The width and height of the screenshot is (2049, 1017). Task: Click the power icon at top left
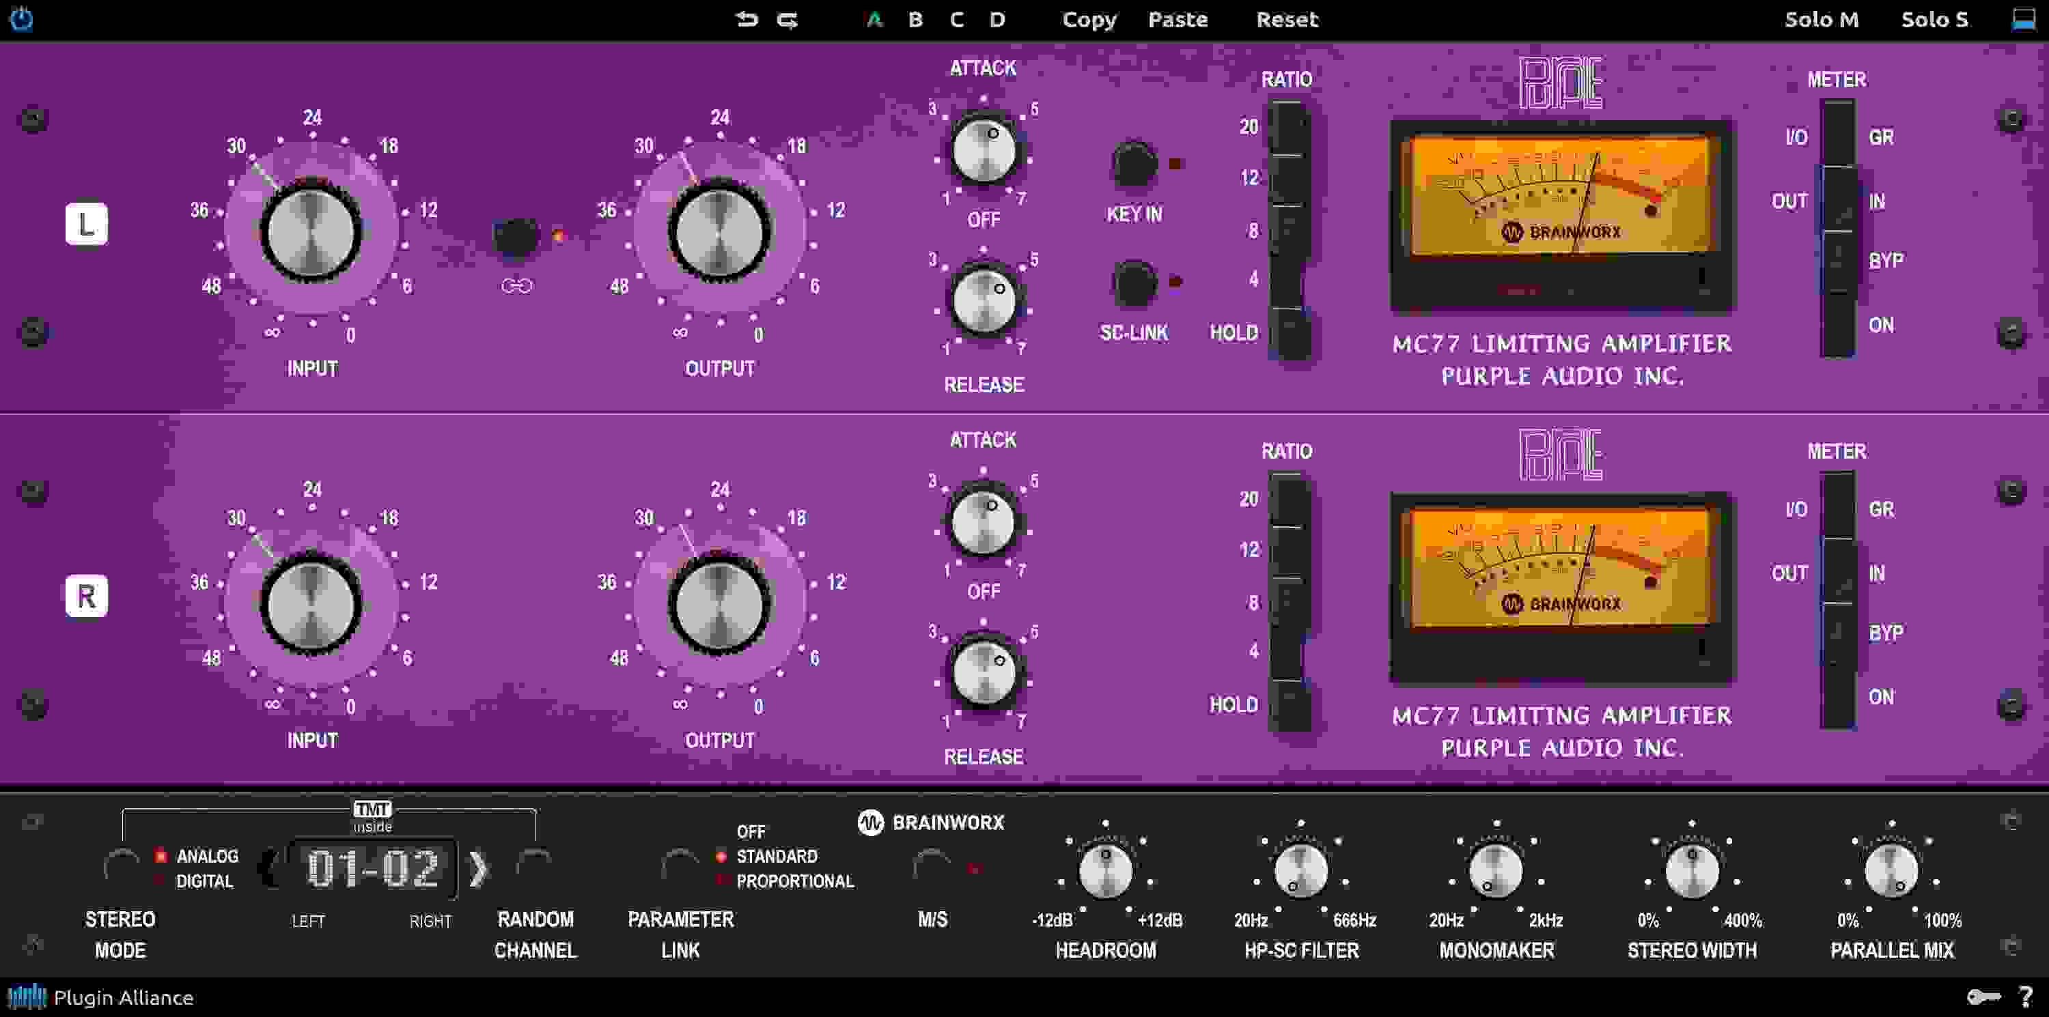[23, 20]
